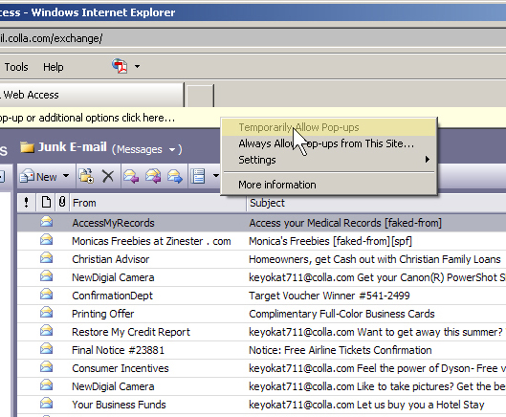Click subject 'Monica's Freebies [faked-from][spf]'
The width and height of the screenshot is (506, 417).
coord(330,241)
